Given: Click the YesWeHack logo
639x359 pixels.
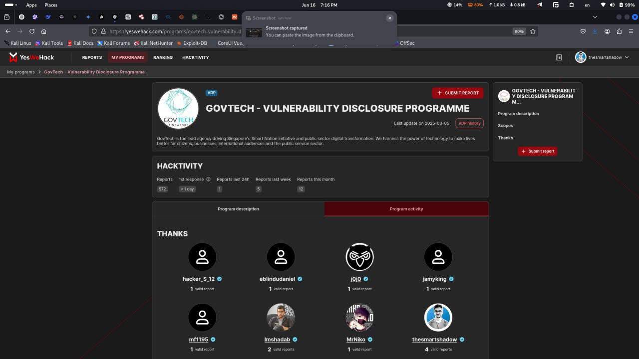Looking at the screenshot, I should 31,57.
